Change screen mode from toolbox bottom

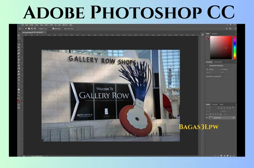tap(19, 108)
